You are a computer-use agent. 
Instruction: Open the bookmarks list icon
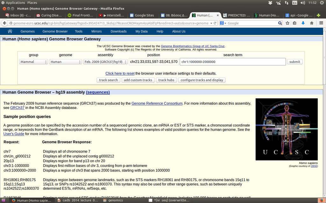(x=294, y=23)
